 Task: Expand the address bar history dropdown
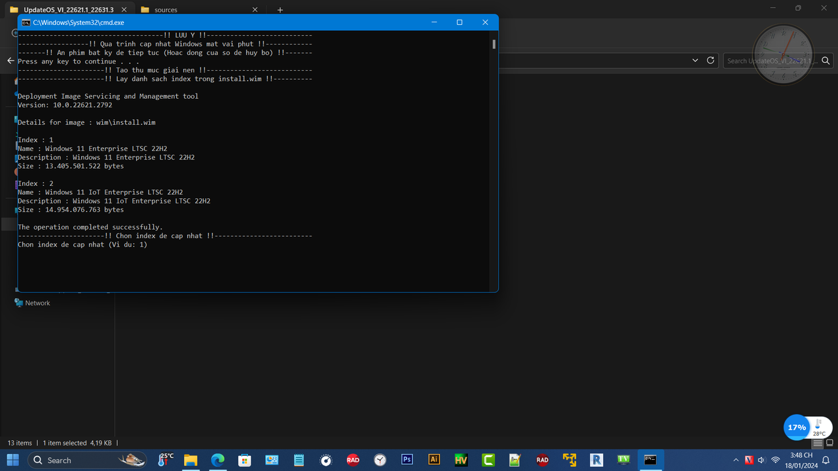tap(695, 60)
